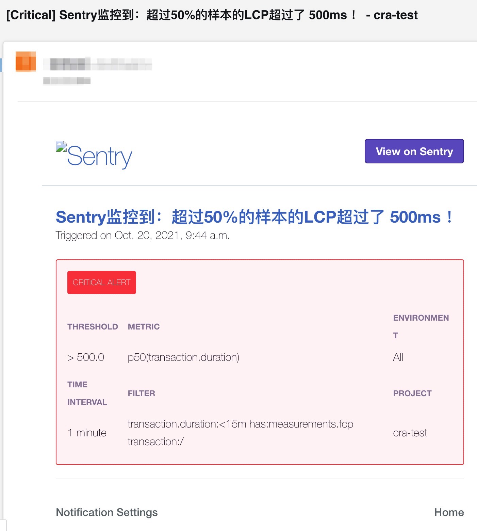Viewport: 477px width, 531px height.
Task: Select the 'p50(transaction.duration)' metric value
Action: click(x=184, y=357)
